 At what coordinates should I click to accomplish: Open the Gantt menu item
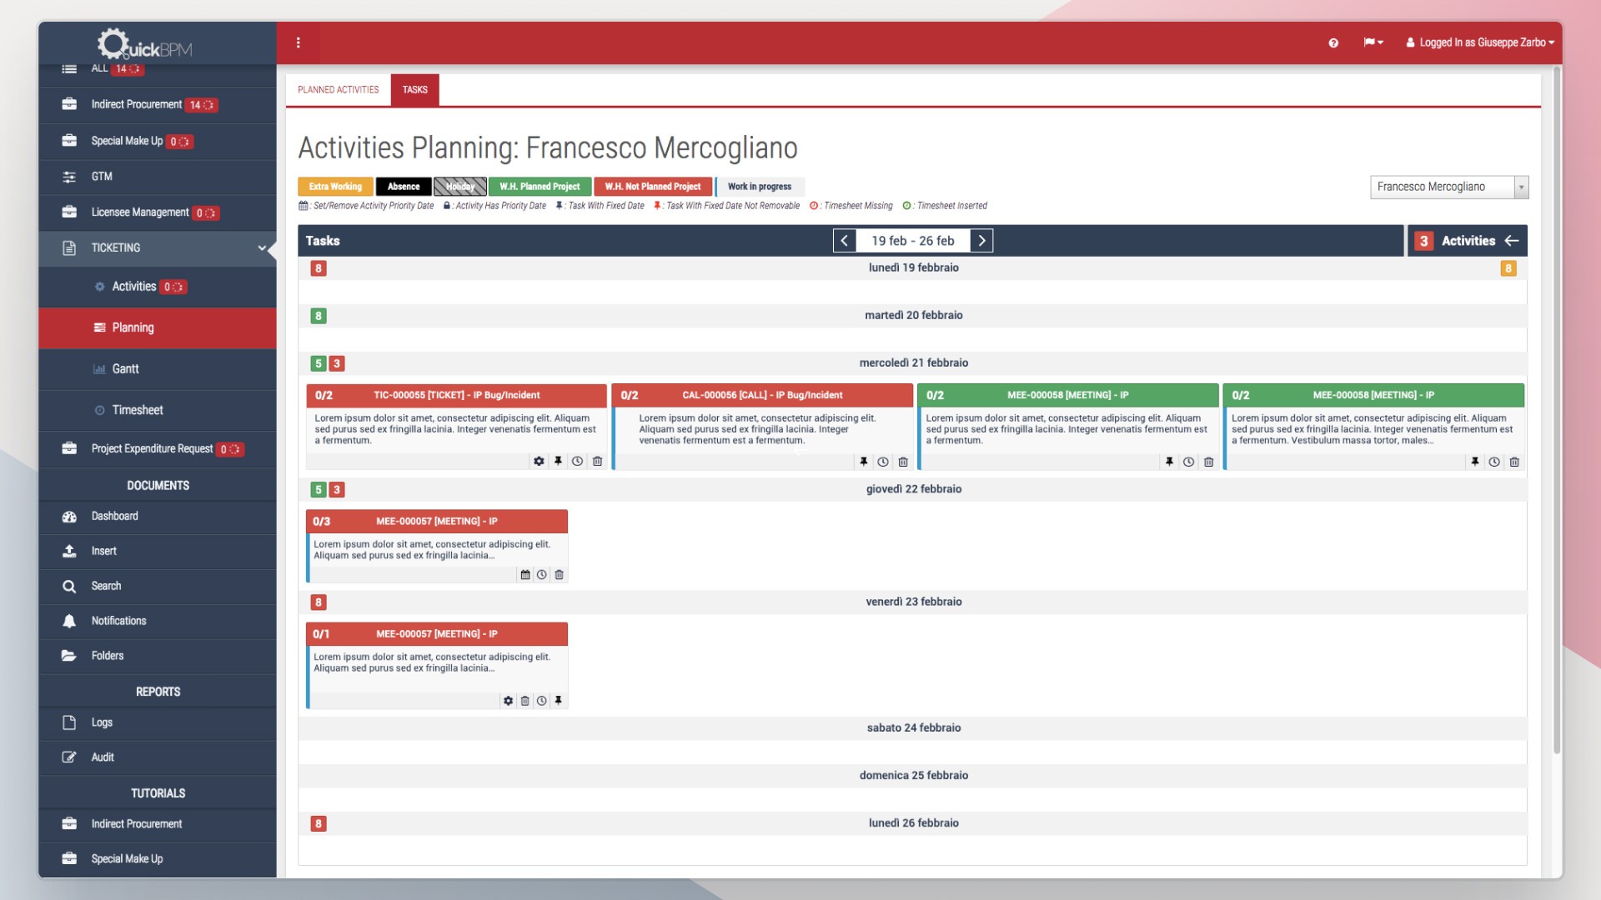pos(125,369)
